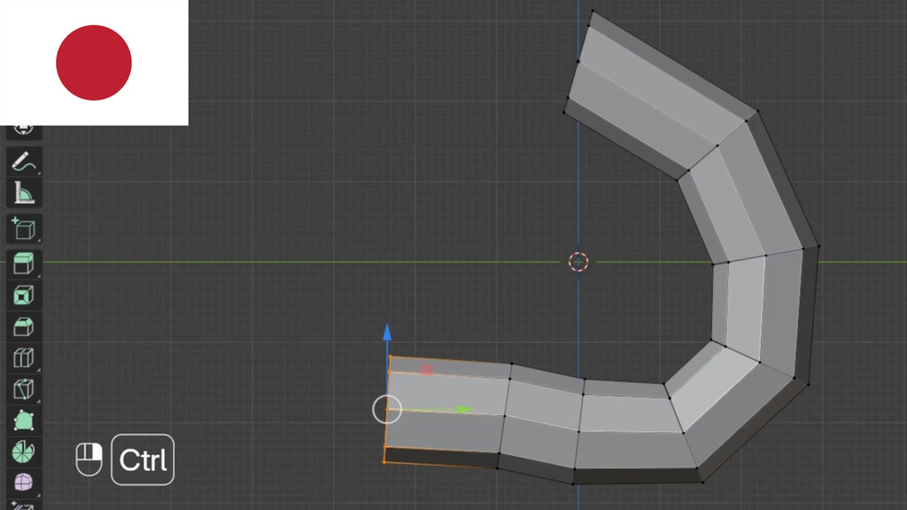Image resolution: width=907 pixels, height=510 pixels.
Task: Click the red square plane gizmo handle
Action: pos(427,370)
